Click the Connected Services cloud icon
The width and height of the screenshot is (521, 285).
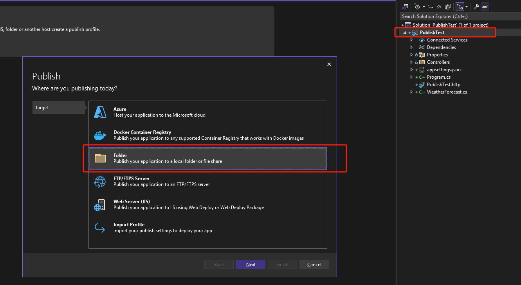pos(422,40)
